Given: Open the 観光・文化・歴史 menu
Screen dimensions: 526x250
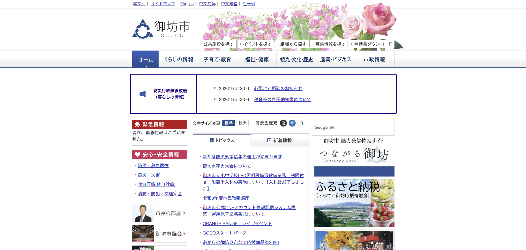Looking at the screenshot, I should 296,59.
